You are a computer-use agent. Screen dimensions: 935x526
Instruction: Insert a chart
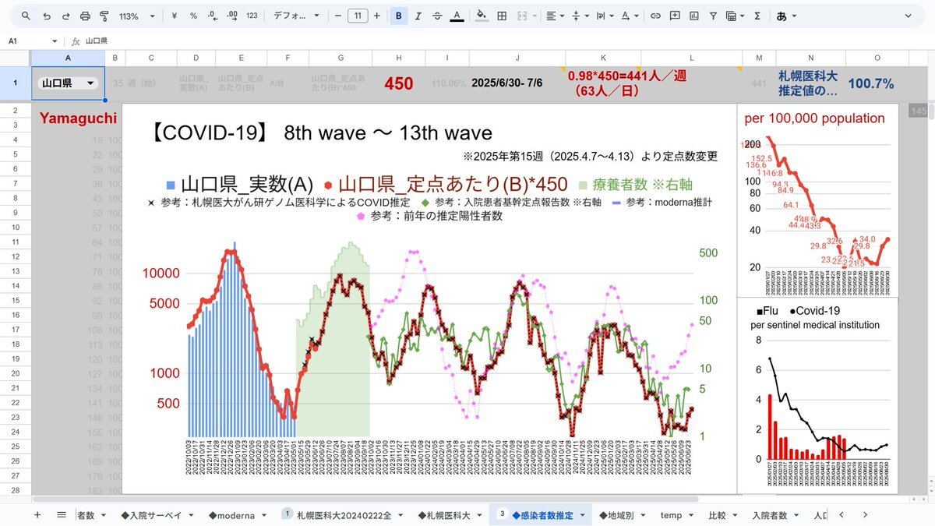(693, 16)
